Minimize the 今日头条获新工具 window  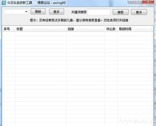[x=132, y=2]
